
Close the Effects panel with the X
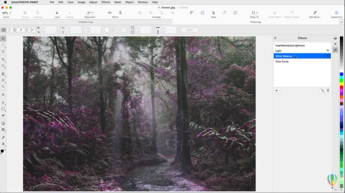[x=275, y=38]
